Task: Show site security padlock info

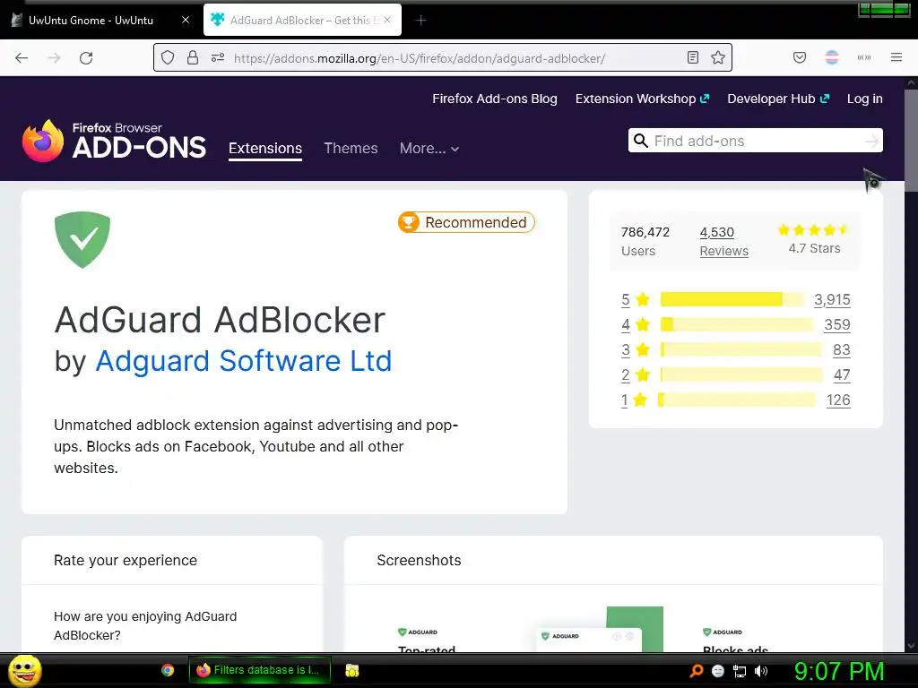Action: click(193, 57)
